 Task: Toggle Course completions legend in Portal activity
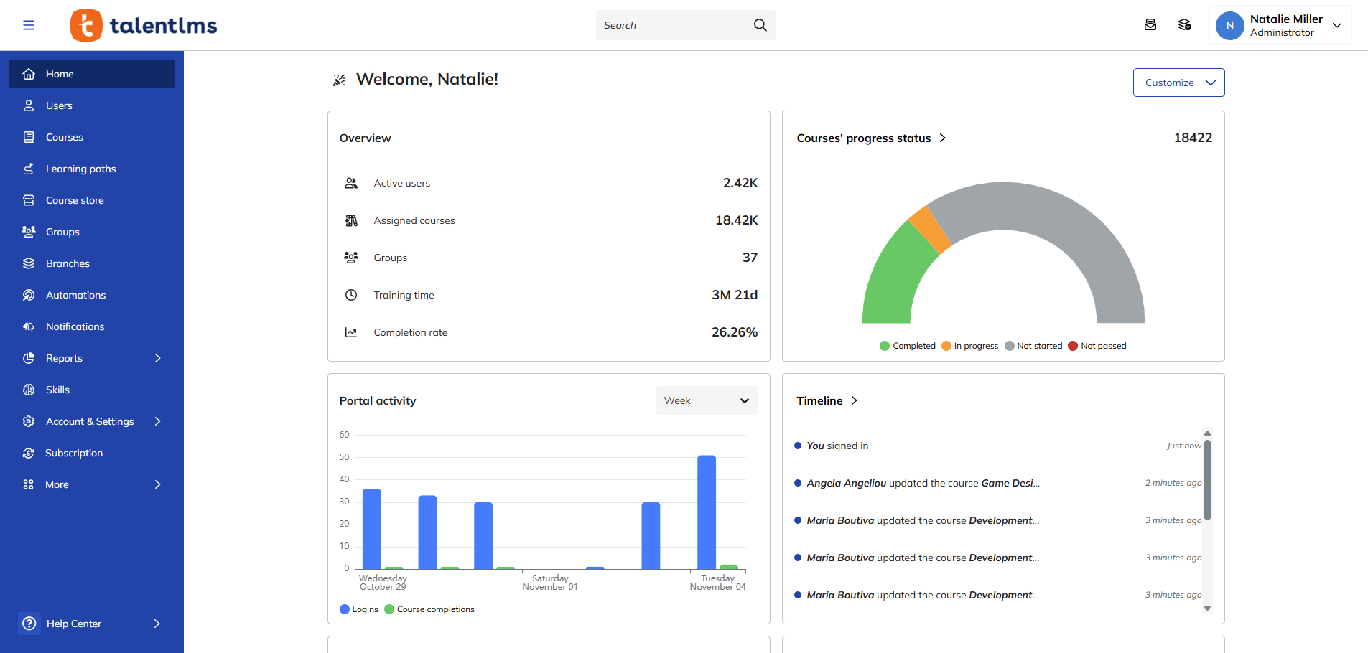pos(429,609)
